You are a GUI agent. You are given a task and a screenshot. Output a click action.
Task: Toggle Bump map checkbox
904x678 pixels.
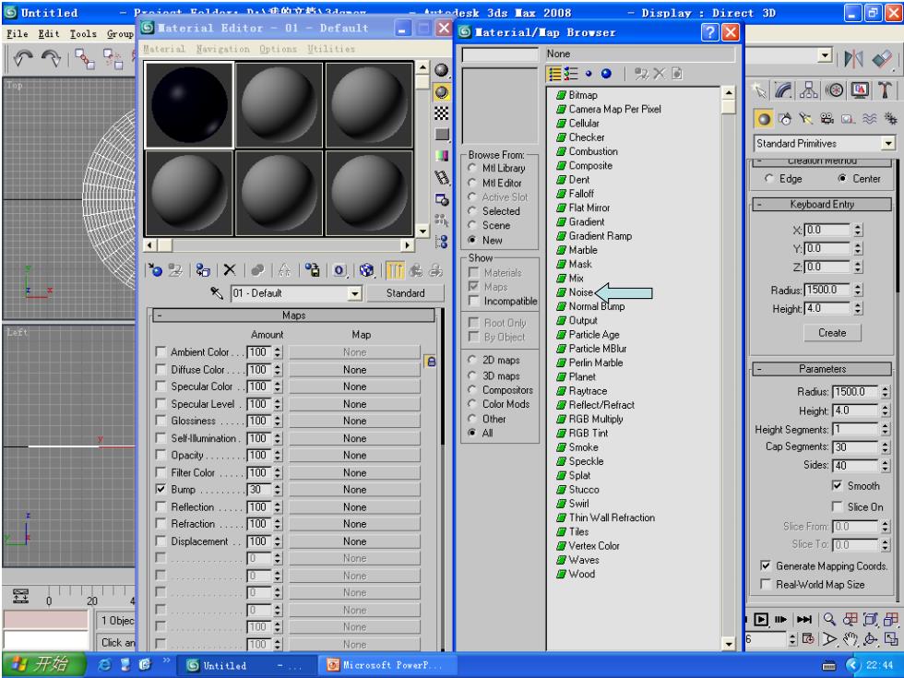click(x=161, y=490)
